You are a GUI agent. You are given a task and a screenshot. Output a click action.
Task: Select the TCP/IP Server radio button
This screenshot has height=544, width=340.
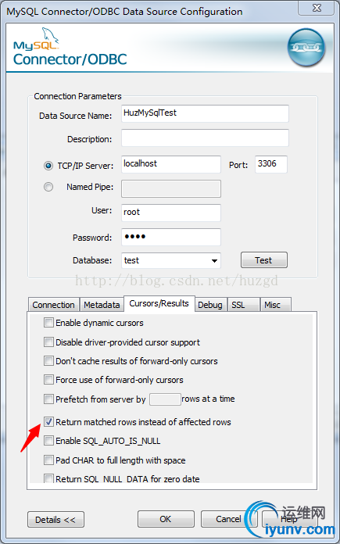tap(48, 166)
